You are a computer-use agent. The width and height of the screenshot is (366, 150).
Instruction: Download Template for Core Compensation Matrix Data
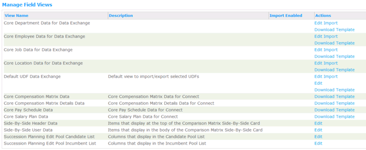tap(334, 97)
